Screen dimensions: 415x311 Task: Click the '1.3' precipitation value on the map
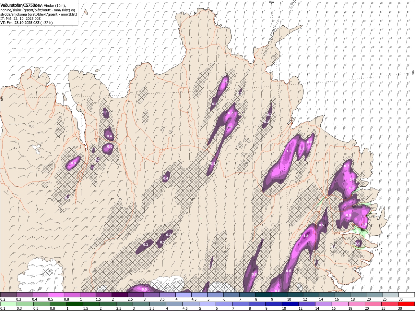(x=289, y=151)
